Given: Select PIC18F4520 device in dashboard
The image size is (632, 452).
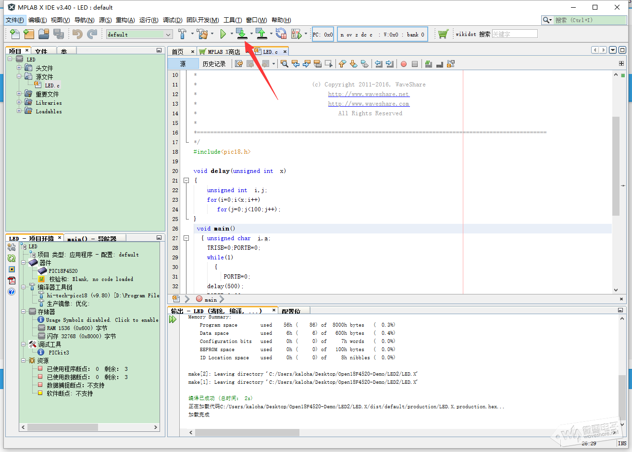Looking at the screenshot, I should [x=63, y=271].
